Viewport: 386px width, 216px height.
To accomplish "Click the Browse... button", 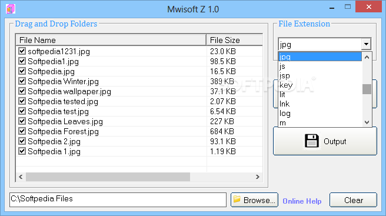I will (254, 200).
